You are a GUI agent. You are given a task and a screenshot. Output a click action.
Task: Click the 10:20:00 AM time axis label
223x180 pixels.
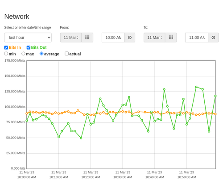[91, 177]
